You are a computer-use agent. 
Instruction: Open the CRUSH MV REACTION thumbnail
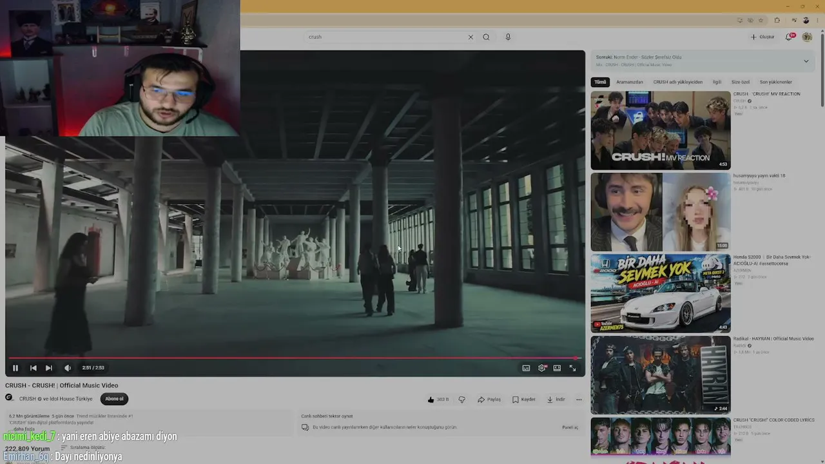tap(661, 131)
